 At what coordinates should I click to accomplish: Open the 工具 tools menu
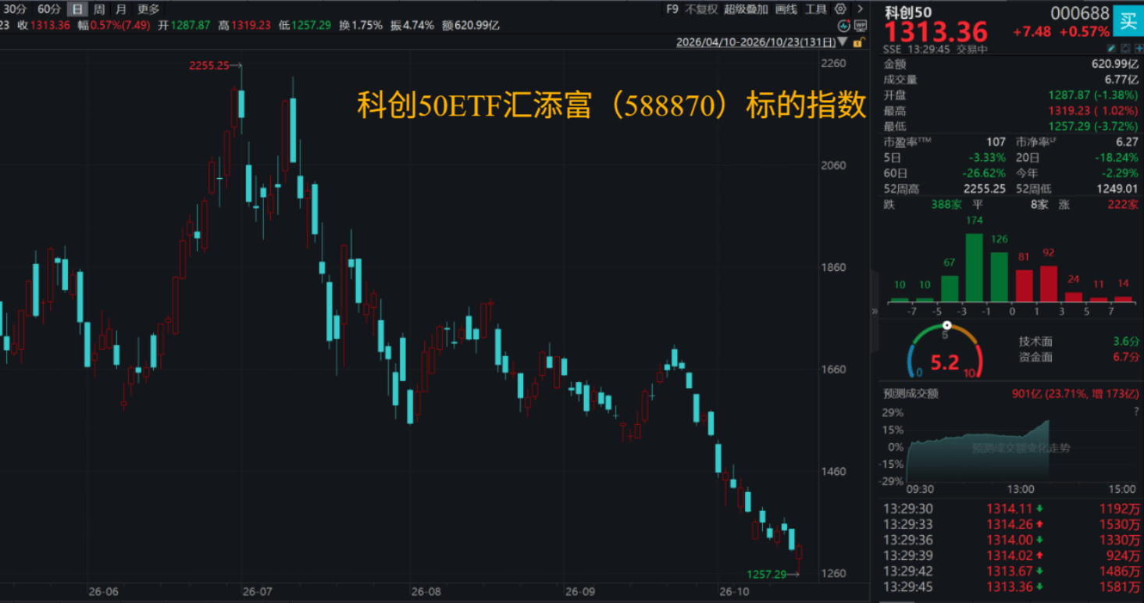pos(816,9)
